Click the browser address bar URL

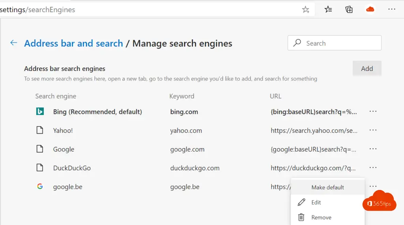[x=37, y=9]
